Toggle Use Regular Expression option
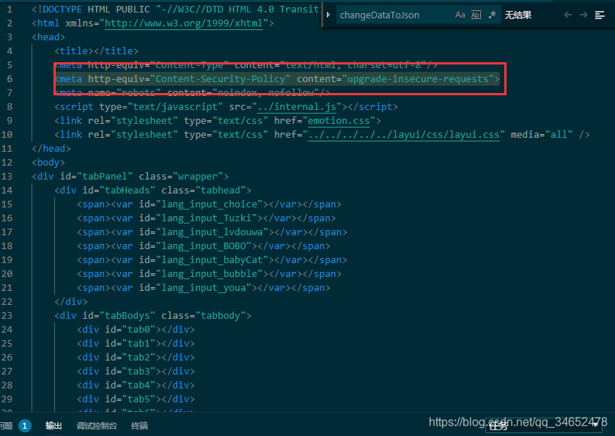Viewport: 615px width, 436px height. (x=493, y=15)
